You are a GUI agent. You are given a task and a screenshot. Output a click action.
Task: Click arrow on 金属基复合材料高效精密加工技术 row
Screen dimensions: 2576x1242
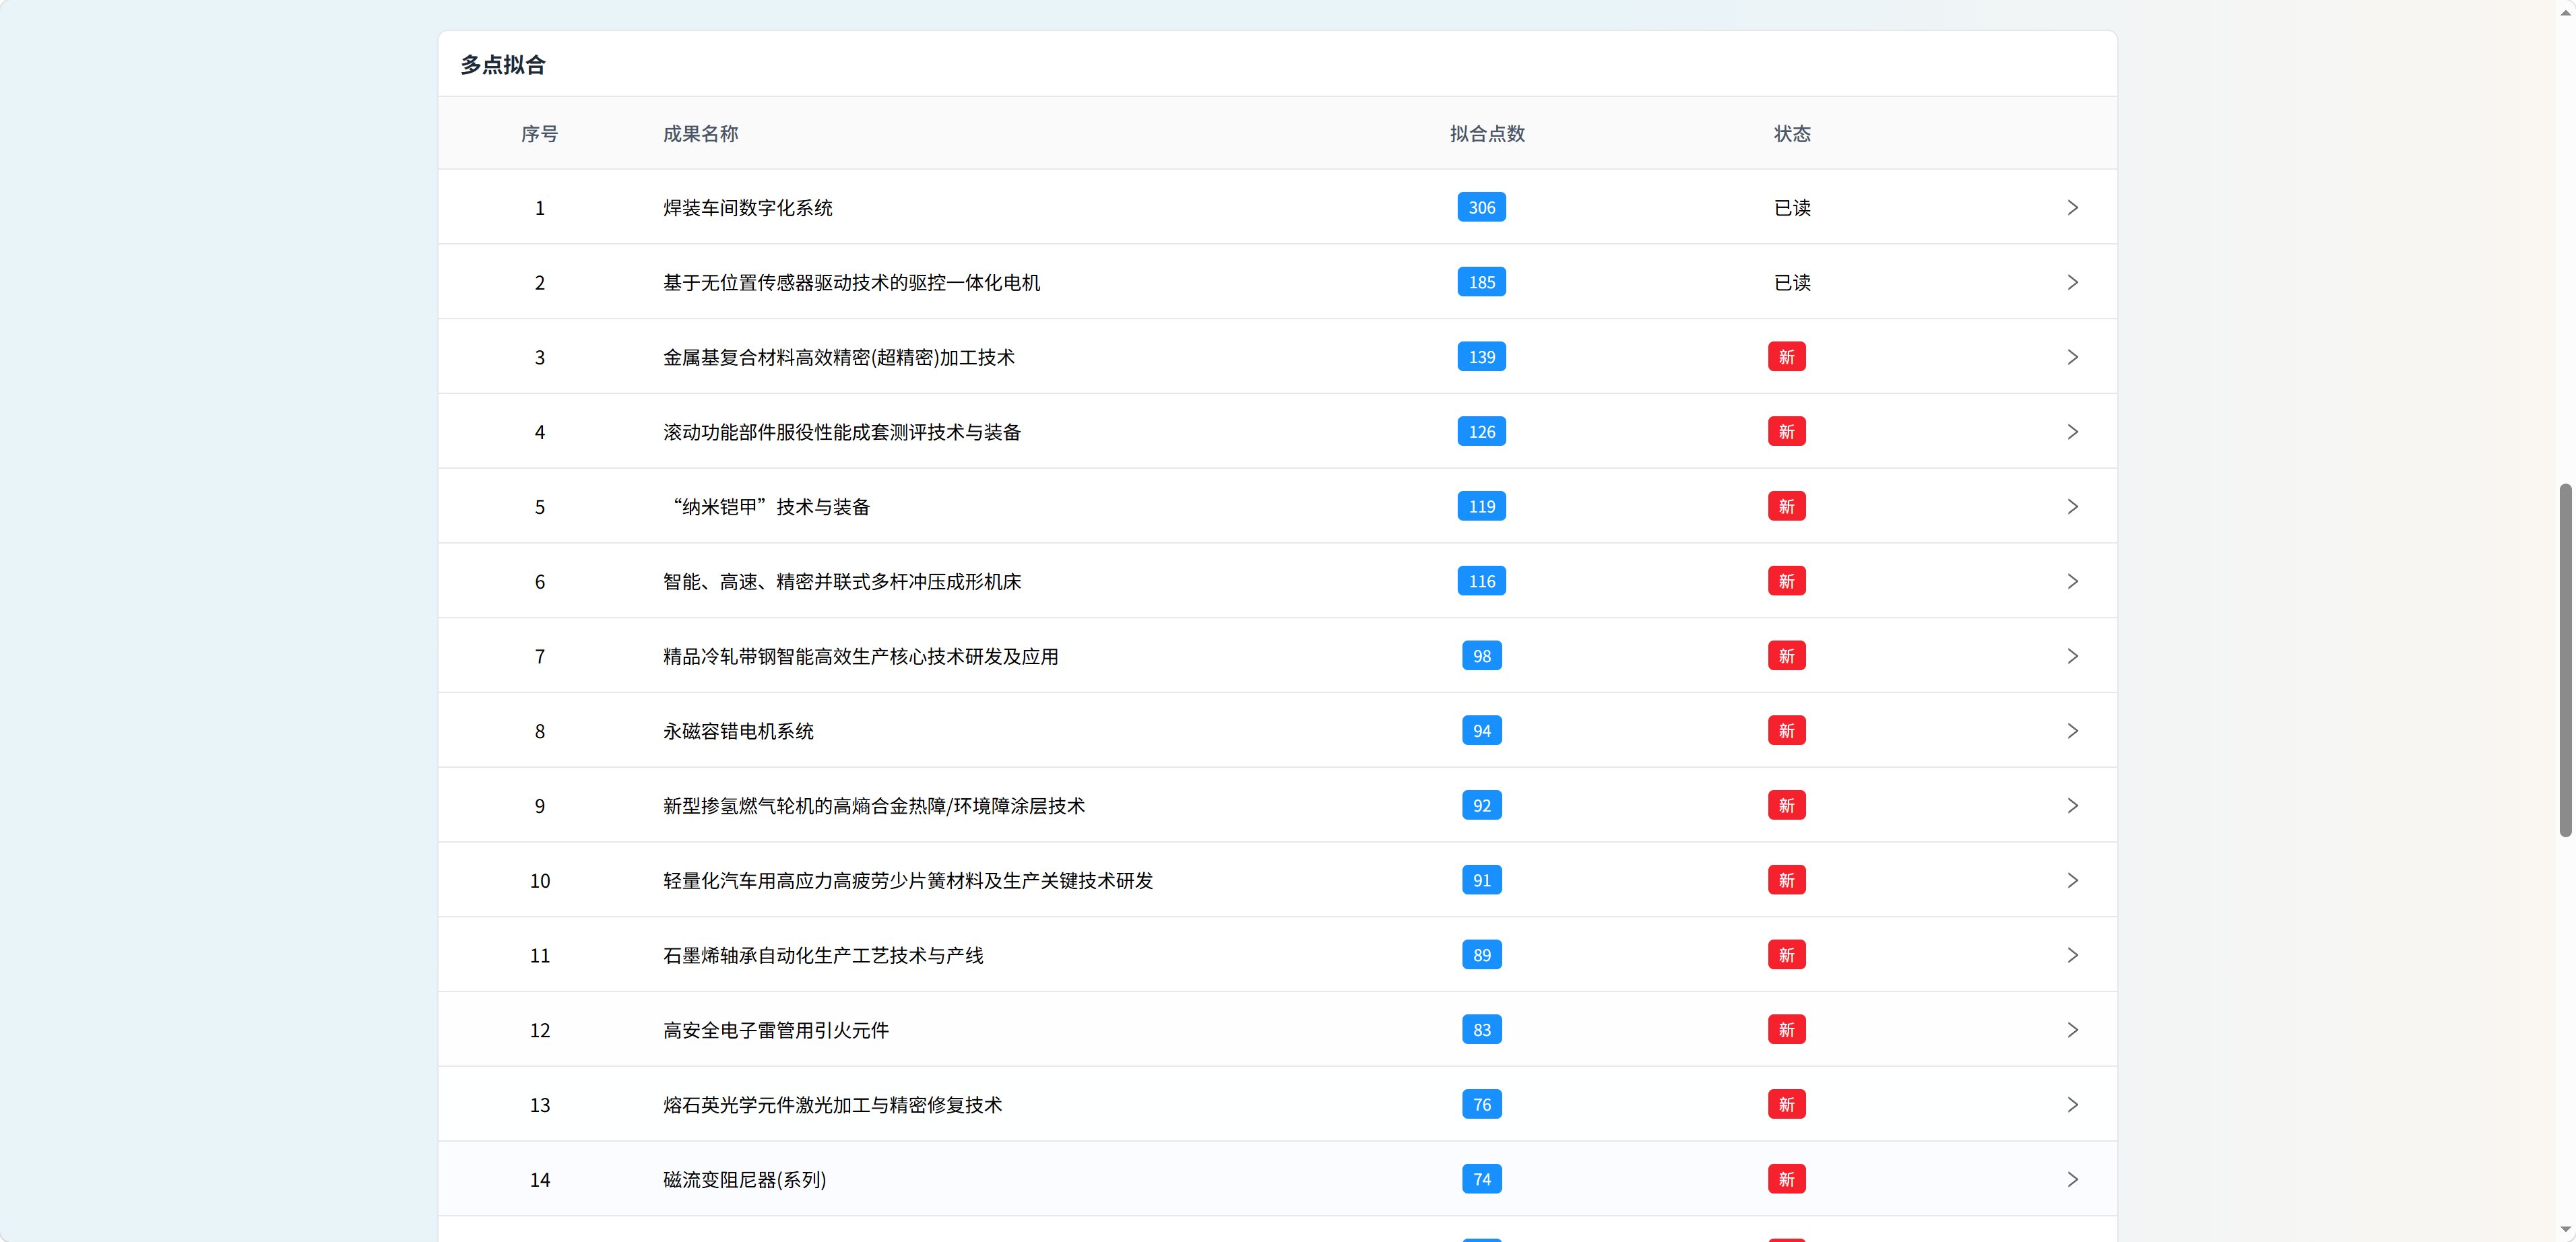pos(2072,357)
